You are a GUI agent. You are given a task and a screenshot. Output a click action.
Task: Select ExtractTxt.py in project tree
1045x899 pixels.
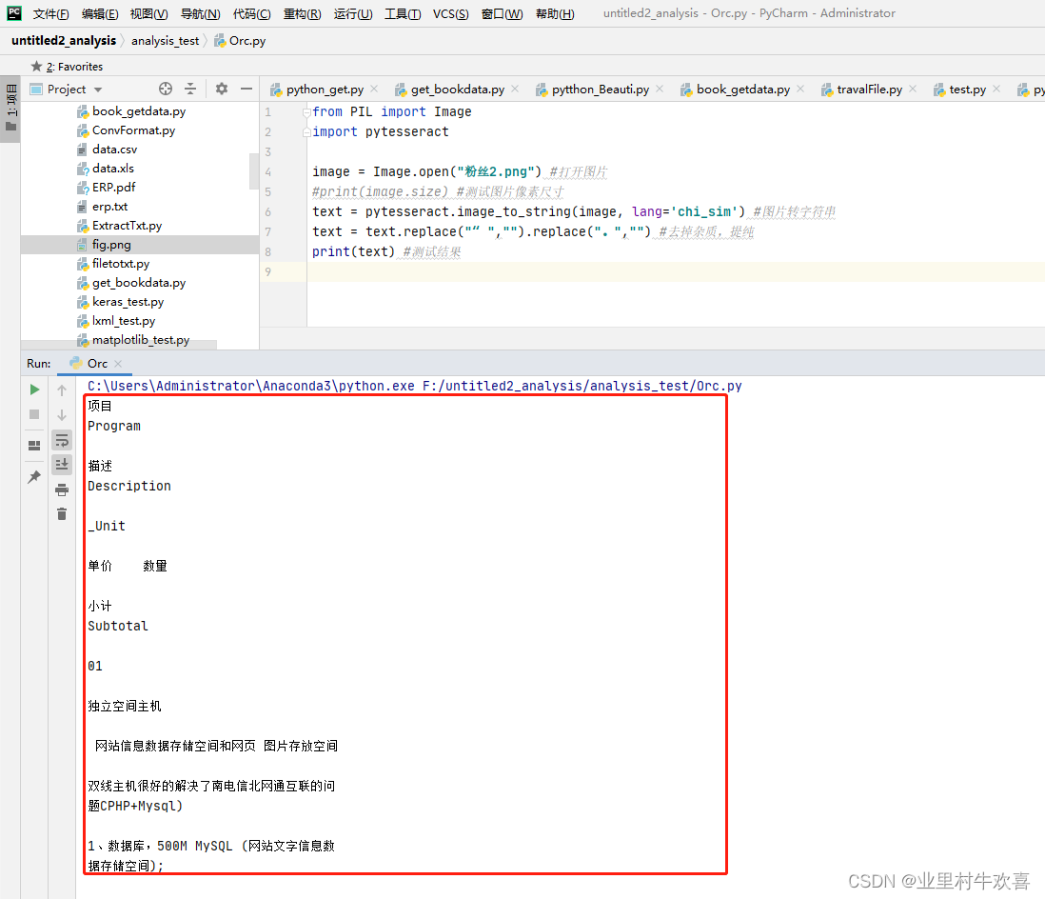(x=128, y=226)
